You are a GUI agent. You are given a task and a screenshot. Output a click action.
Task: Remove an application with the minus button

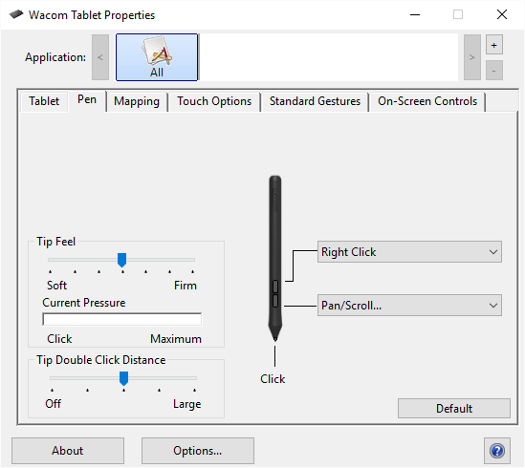tap(493, 71)
